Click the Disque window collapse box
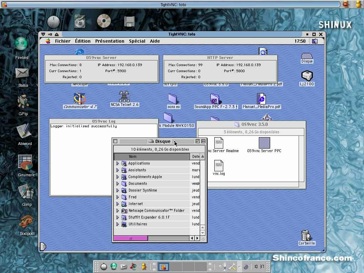The image size is (364, 273). pyautogui.click(x=203, y=141)
